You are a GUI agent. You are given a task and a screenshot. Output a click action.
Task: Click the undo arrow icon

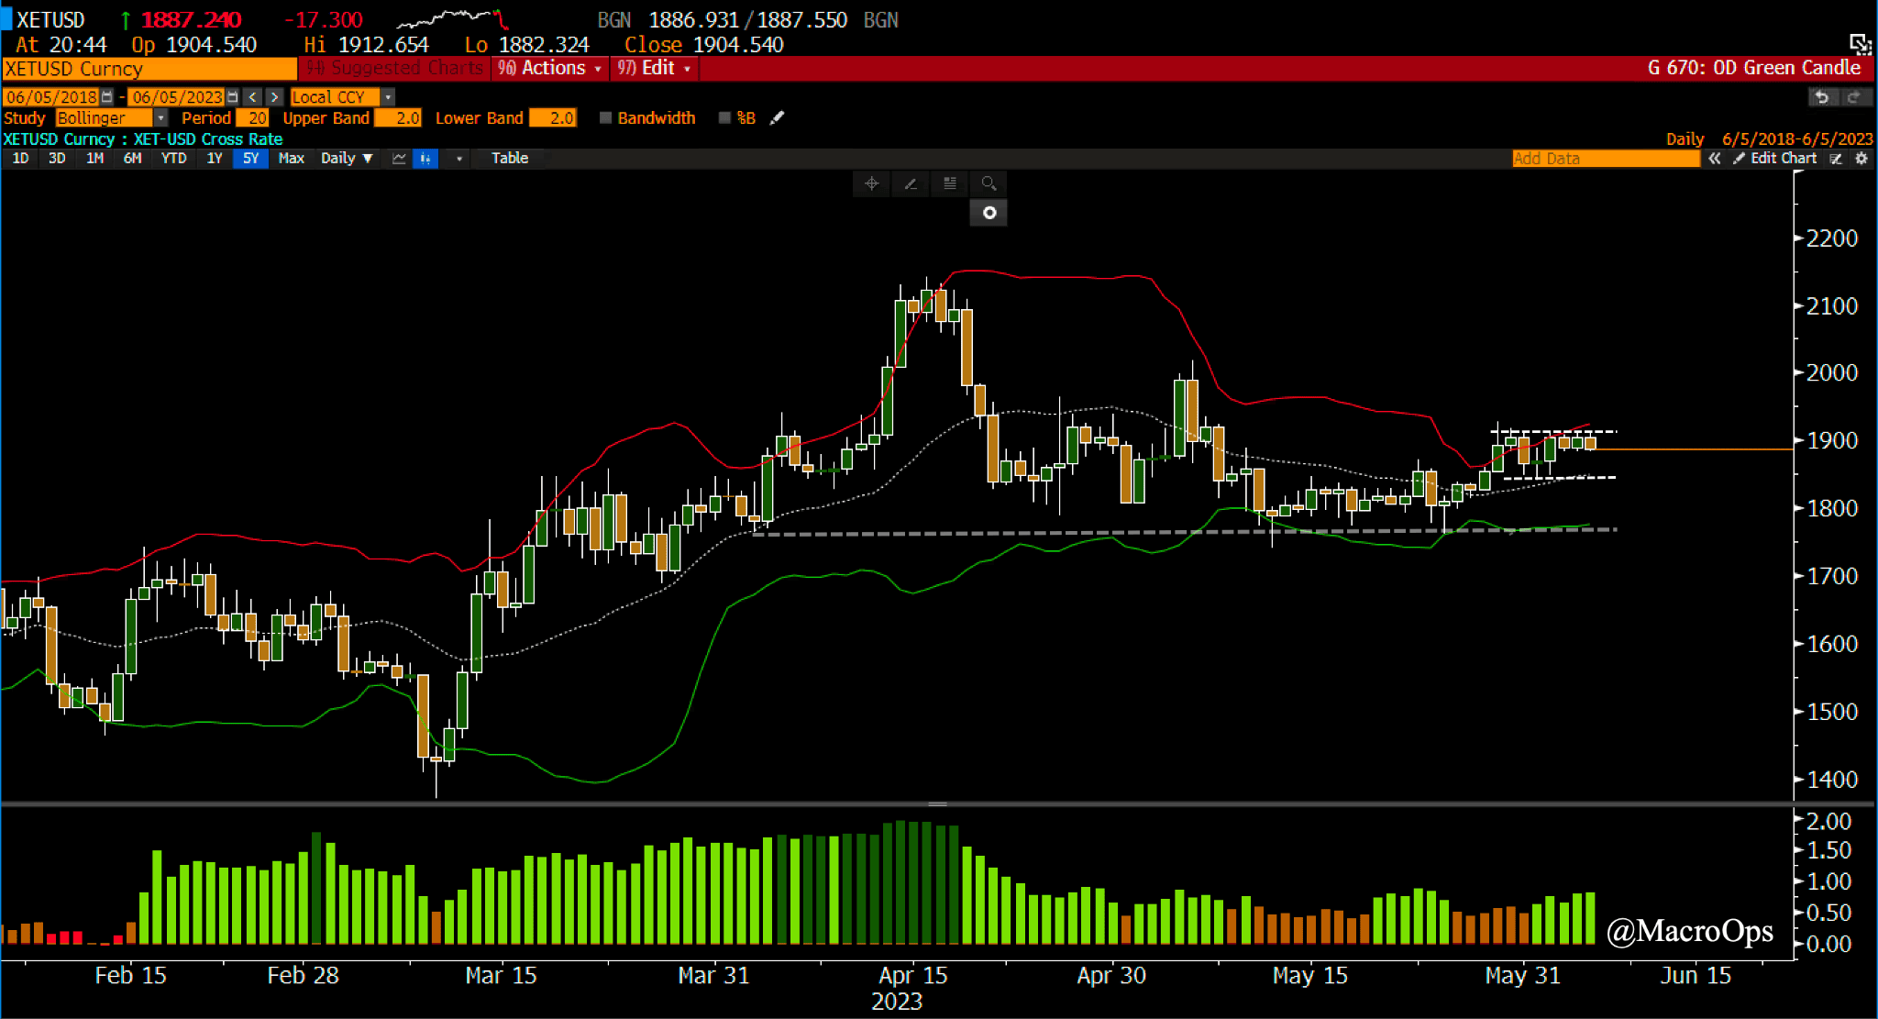[x=1822, y=97]
